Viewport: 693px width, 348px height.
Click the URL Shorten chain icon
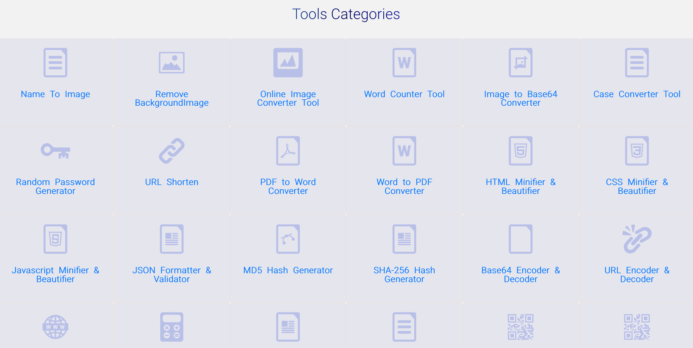[x=172, y=151]
